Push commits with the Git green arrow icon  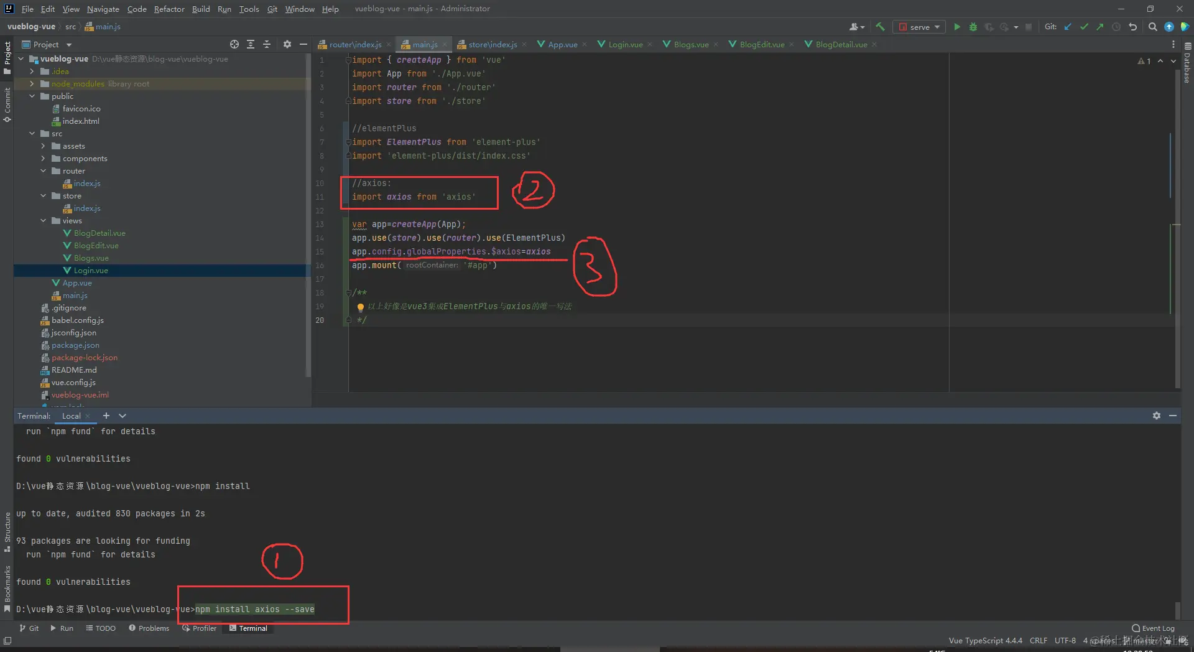tap(1100, 27)
